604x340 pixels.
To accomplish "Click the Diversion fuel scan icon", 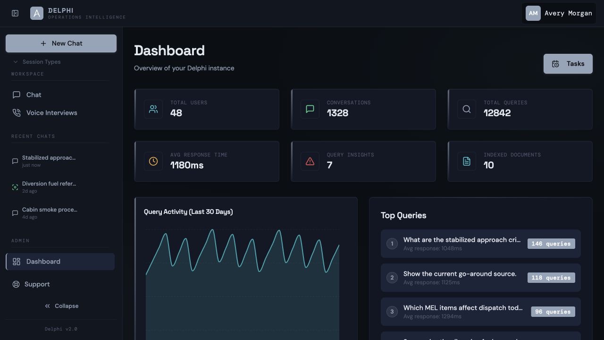I will coord(15,187).
